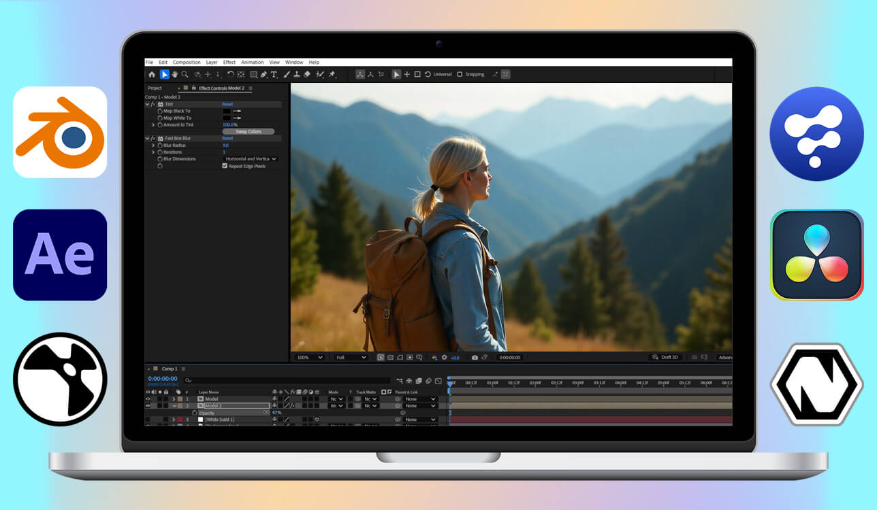
Task: Click the Map Black To color swatch
Action: 227,111
